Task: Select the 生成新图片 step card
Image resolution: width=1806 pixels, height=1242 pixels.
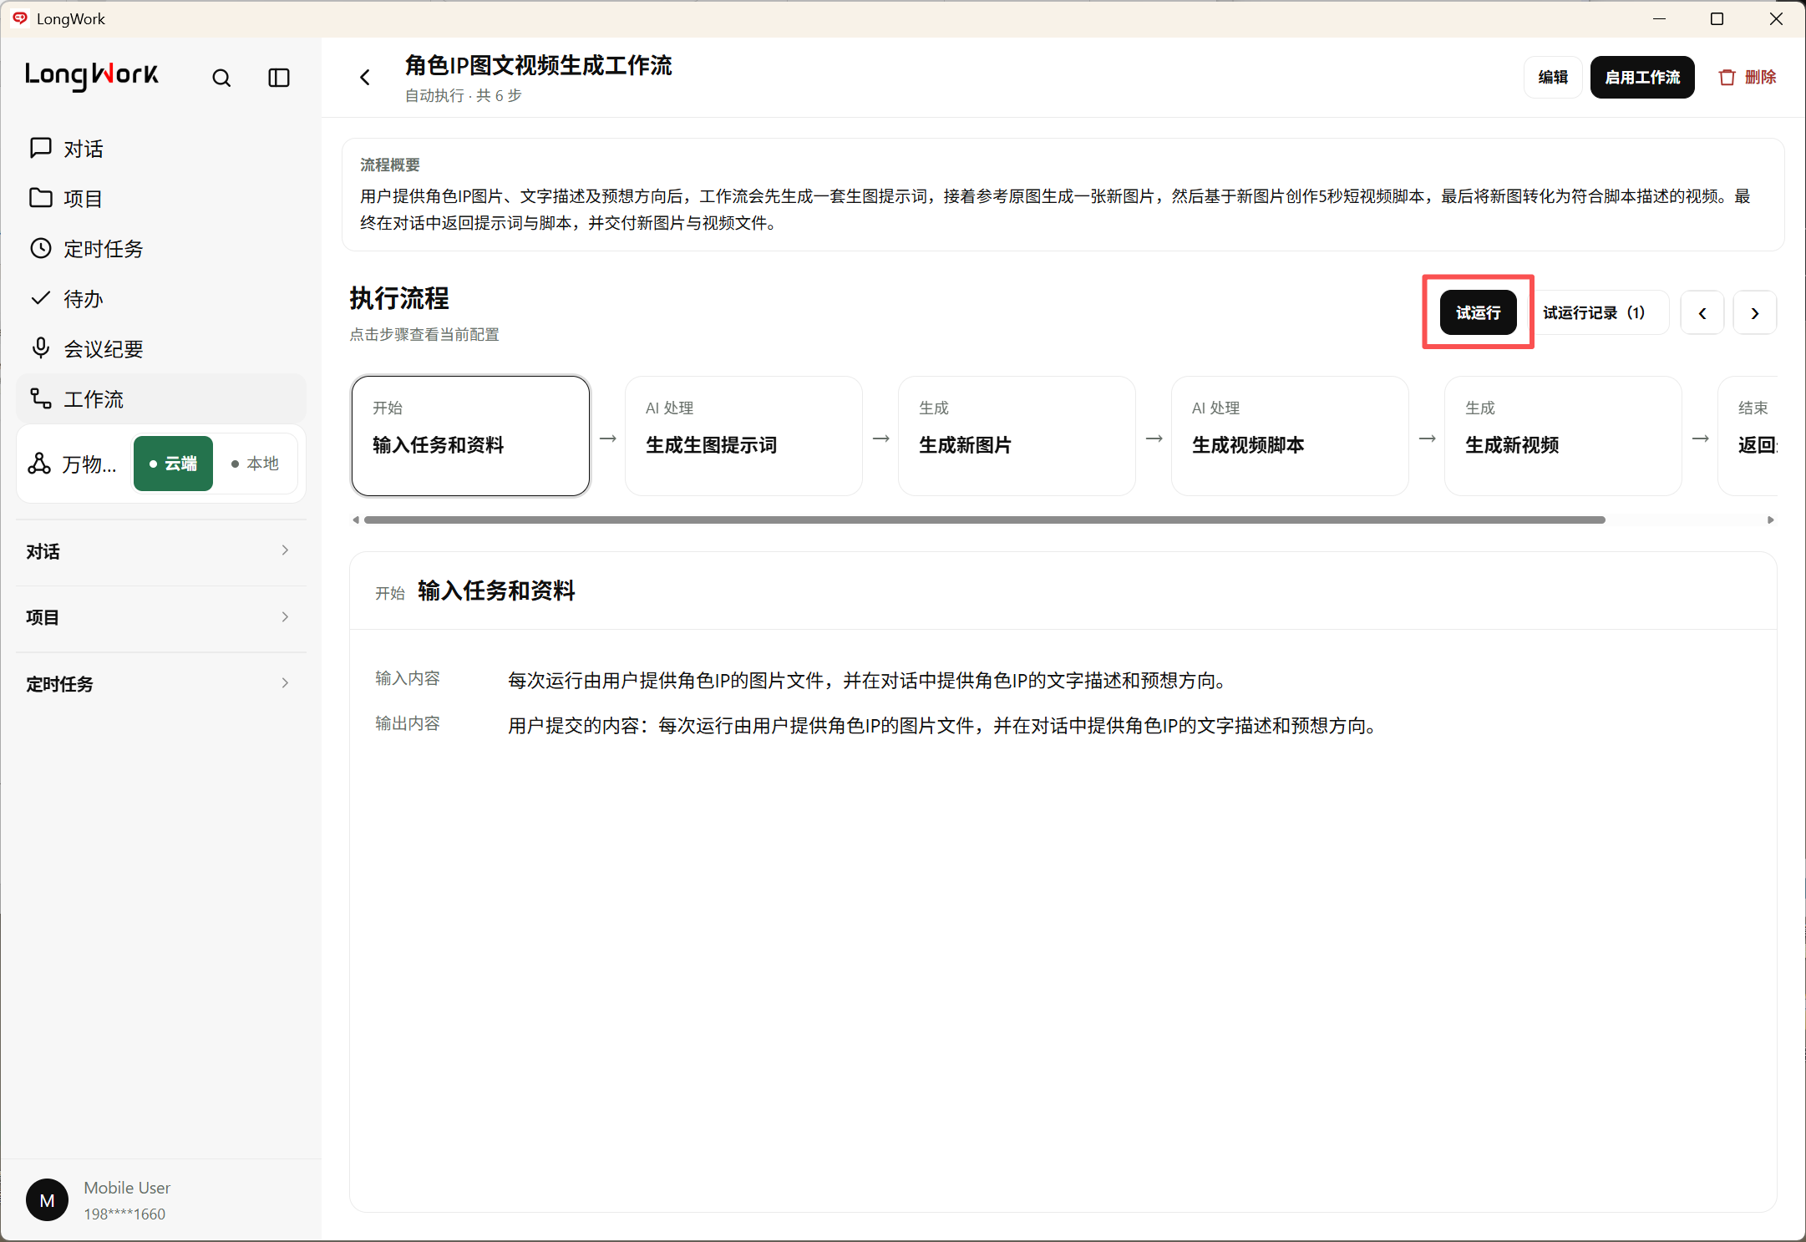Action: tap(1017, 436)
